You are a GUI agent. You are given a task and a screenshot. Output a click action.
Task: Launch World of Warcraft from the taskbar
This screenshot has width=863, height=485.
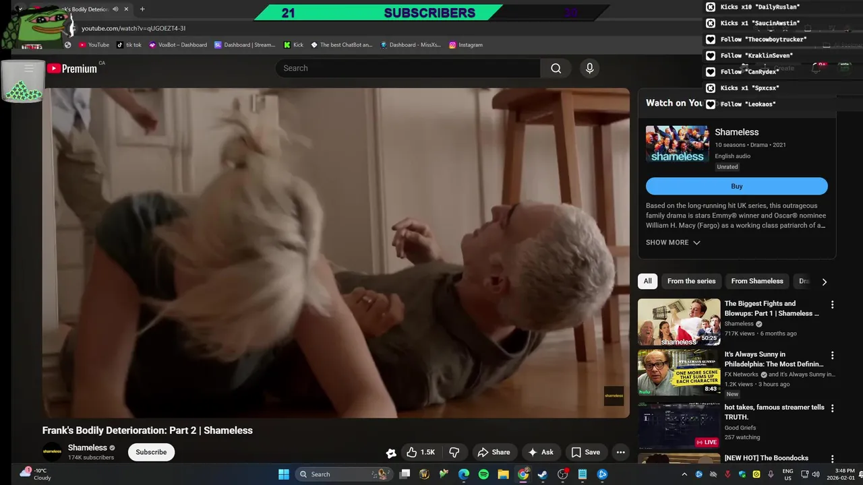(424, 474)
